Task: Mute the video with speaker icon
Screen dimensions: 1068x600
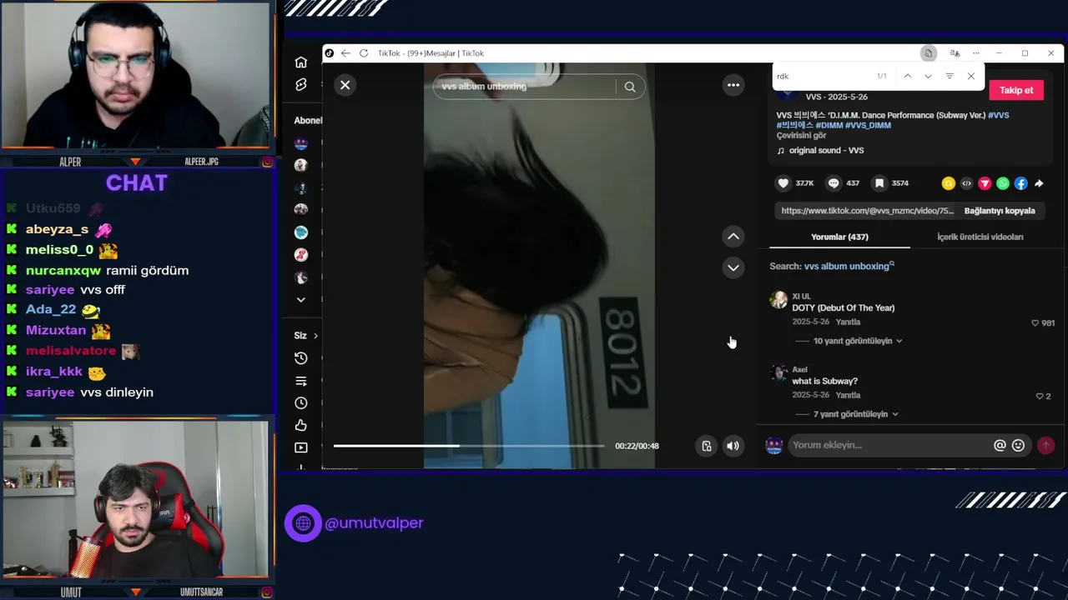Action: [733, 446]
